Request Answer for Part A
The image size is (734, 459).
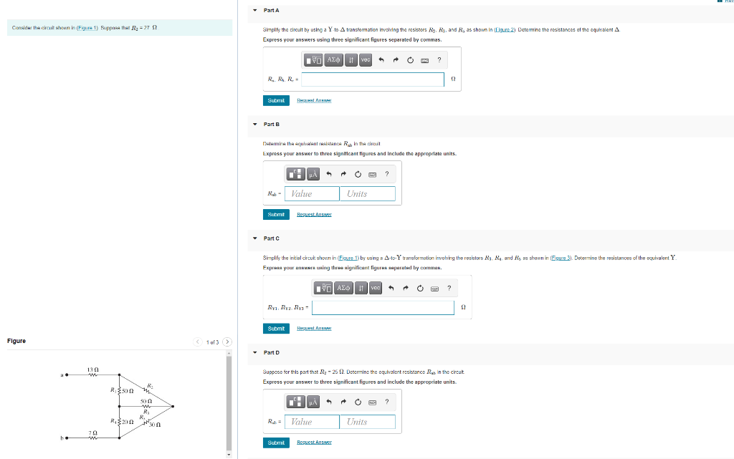coord(314,100)
